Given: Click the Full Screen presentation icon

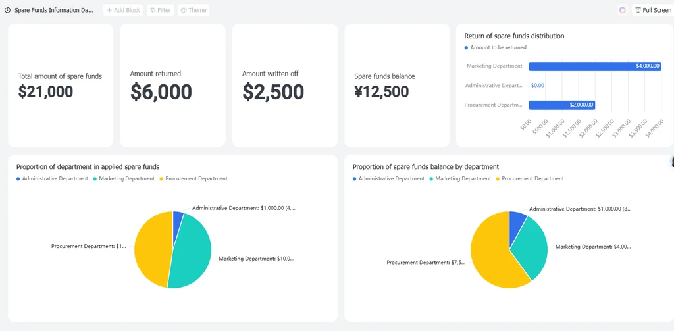Looking at the screenshot, I should [638, 10].
